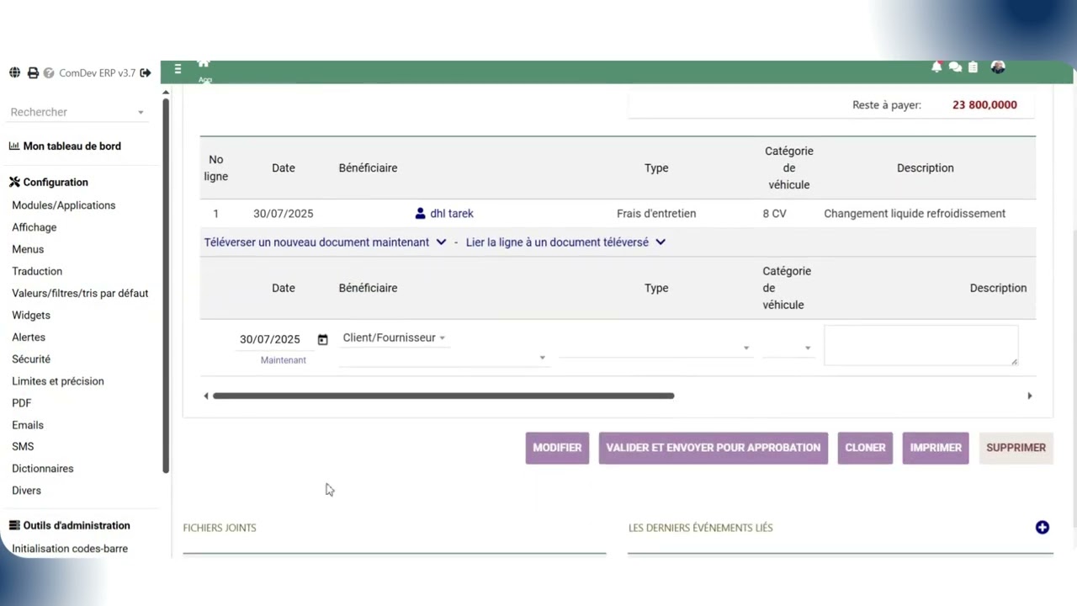
Task: Open the Type dropdown in new line
Action: [655, 348]
